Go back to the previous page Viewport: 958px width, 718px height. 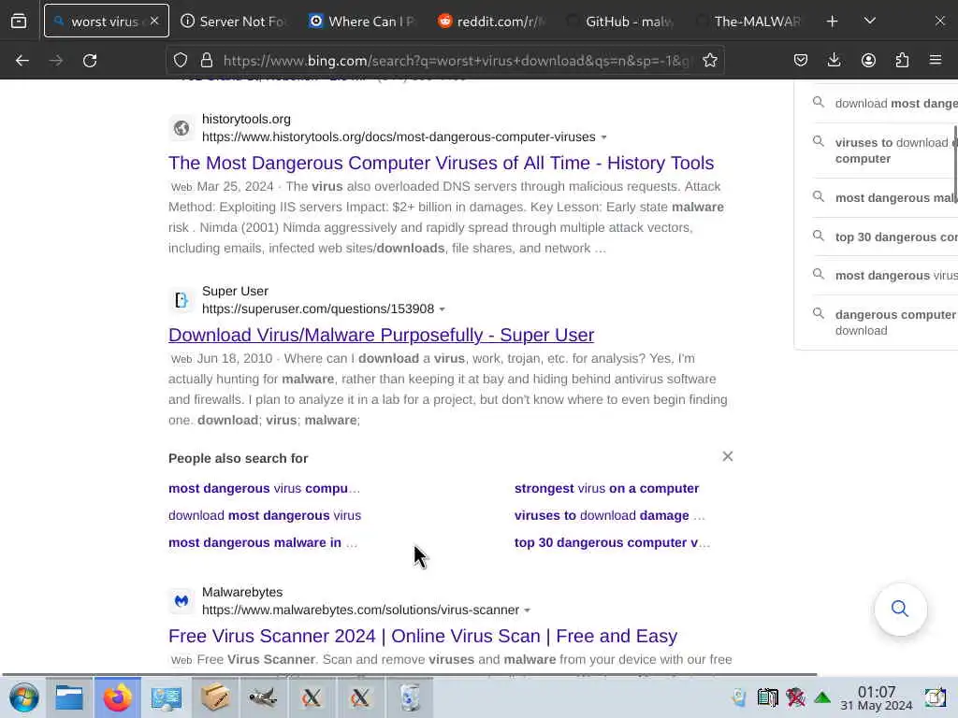[22, 61]
